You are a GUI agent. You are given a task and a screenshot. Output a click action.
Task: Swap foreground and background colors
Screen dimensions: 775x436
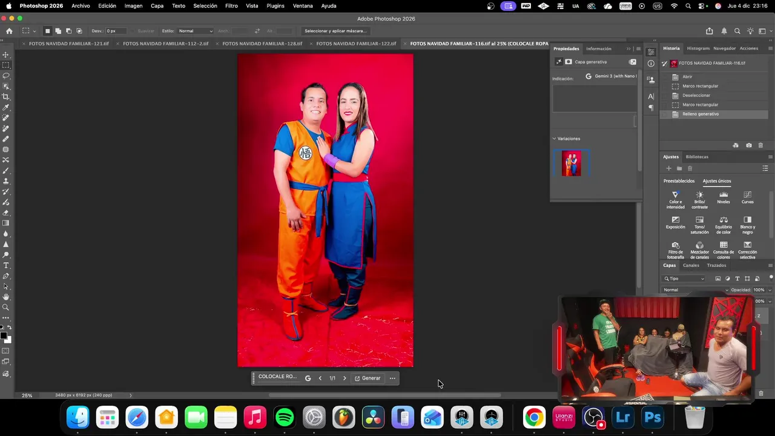(9, 328)
